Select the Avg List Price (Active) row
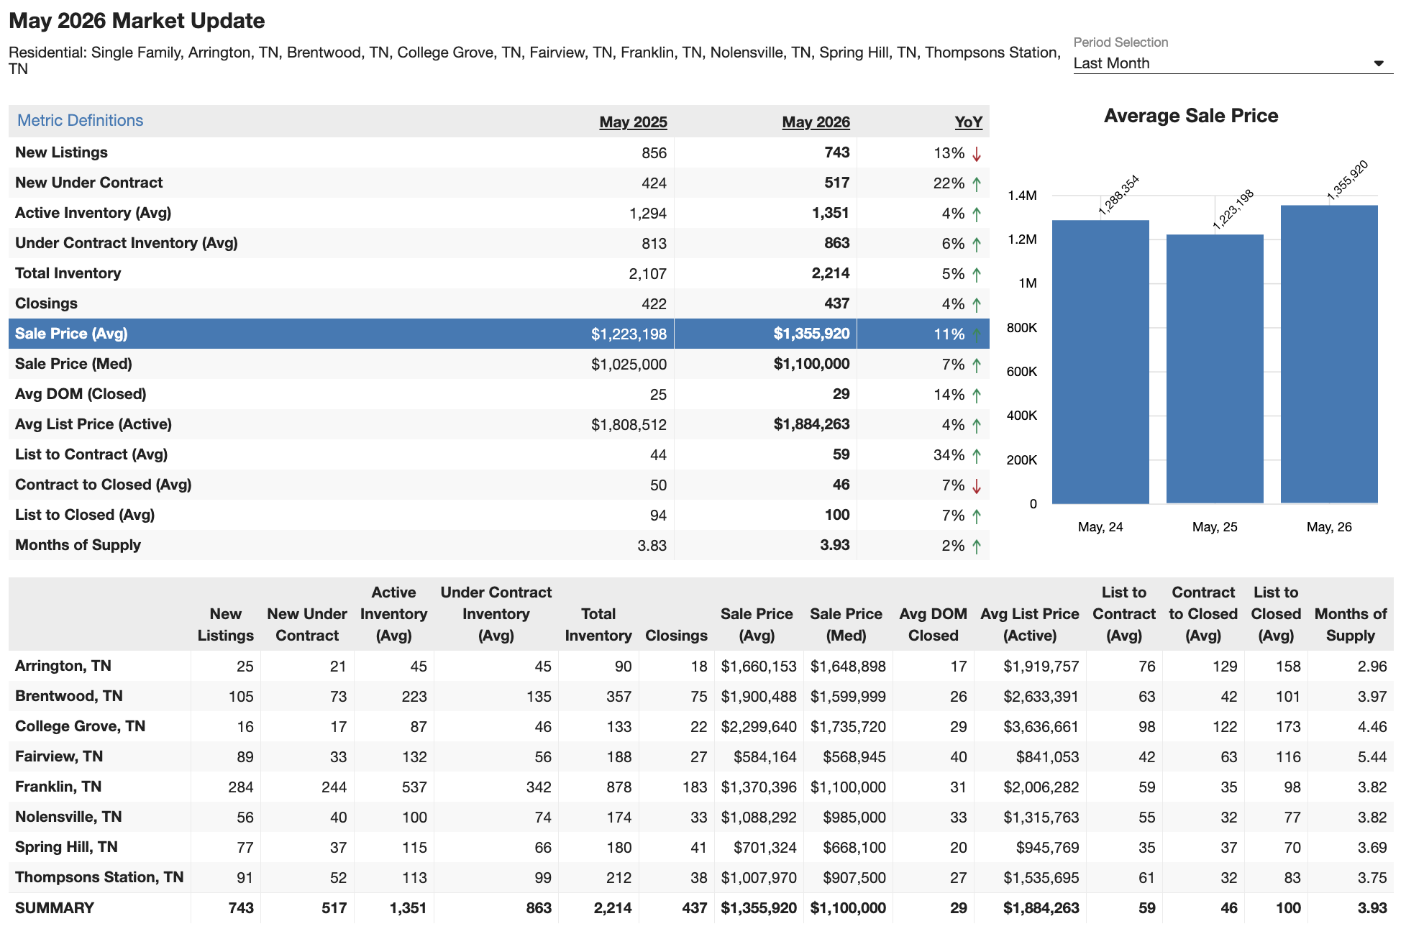Image resolution: width=1424 pixels, height=952 pixels. tap(498, 424)
